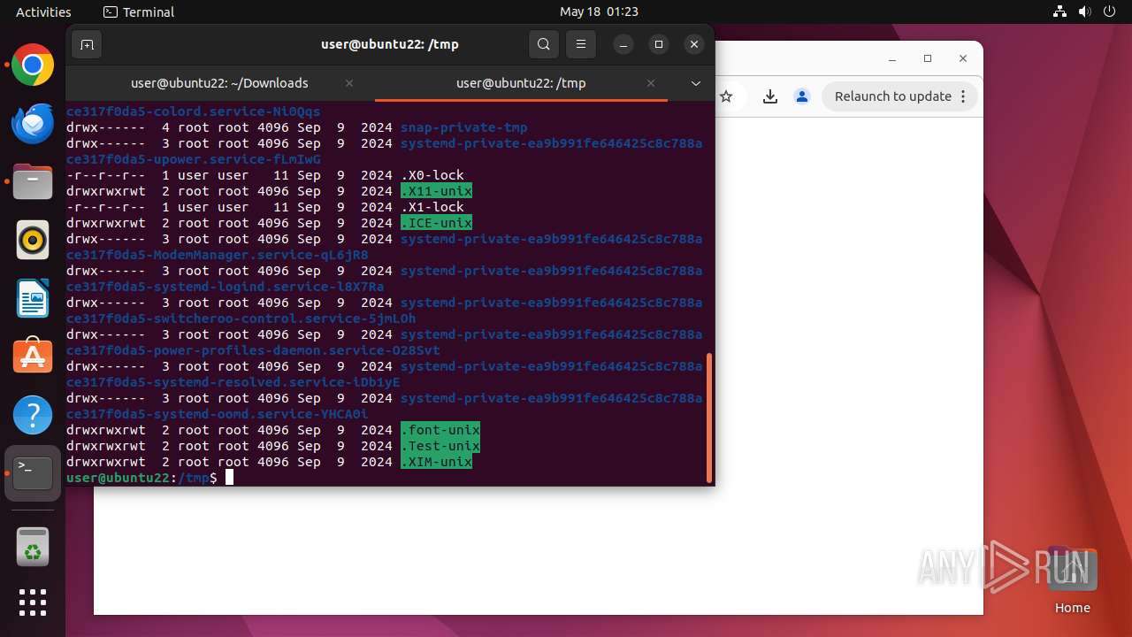Open Chrome's three-dot menu

point(963,96)
